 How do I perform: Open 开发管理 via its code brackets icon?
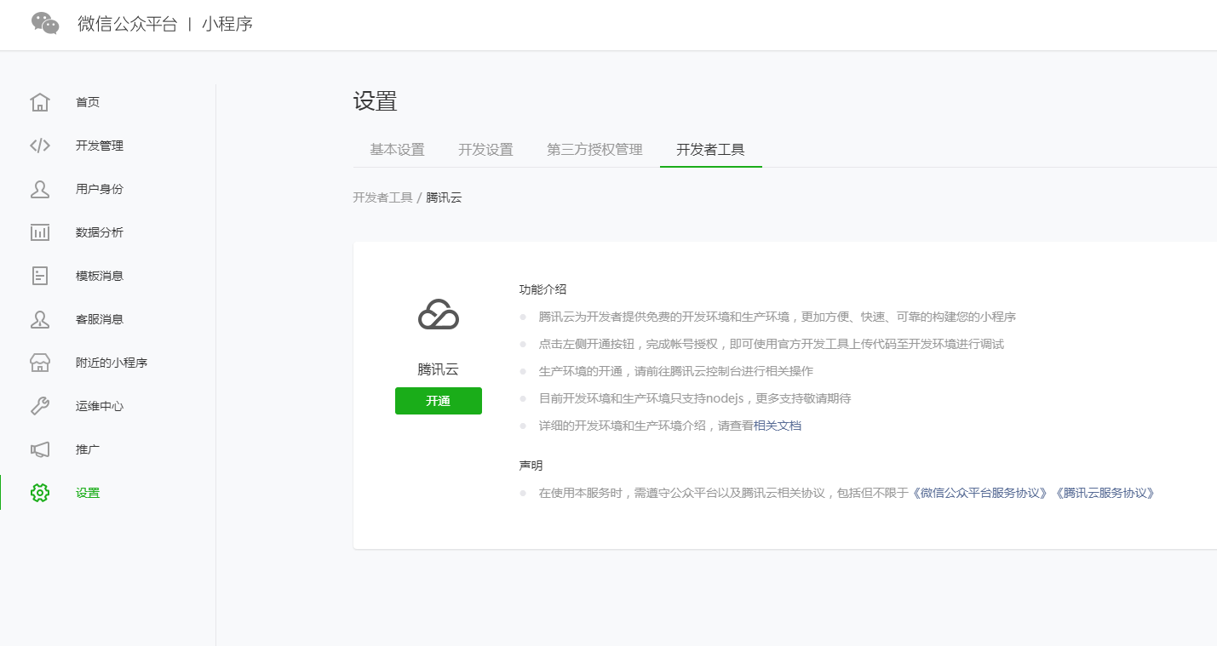click(40, 146)
